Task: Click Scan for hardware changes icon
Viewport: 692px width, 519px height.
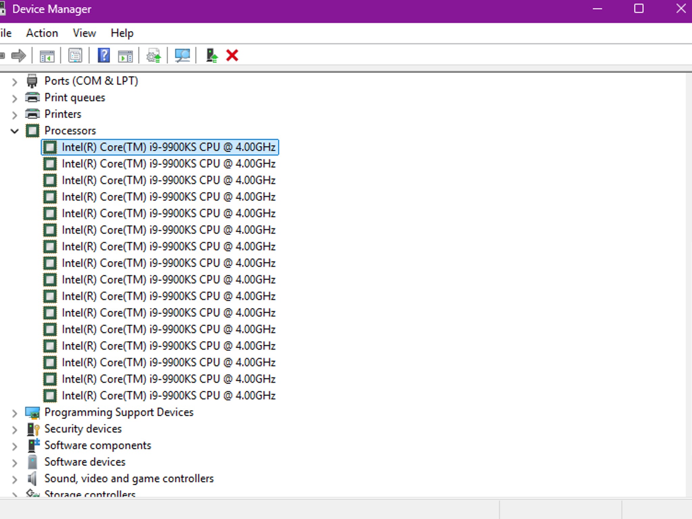Action: point(182,55)
